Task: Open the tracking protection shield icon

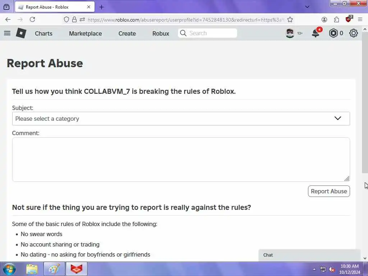Action: click(66, 20)
